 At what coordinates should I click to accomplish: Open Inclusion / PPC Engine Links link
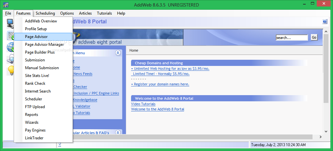tap(96, 93)
